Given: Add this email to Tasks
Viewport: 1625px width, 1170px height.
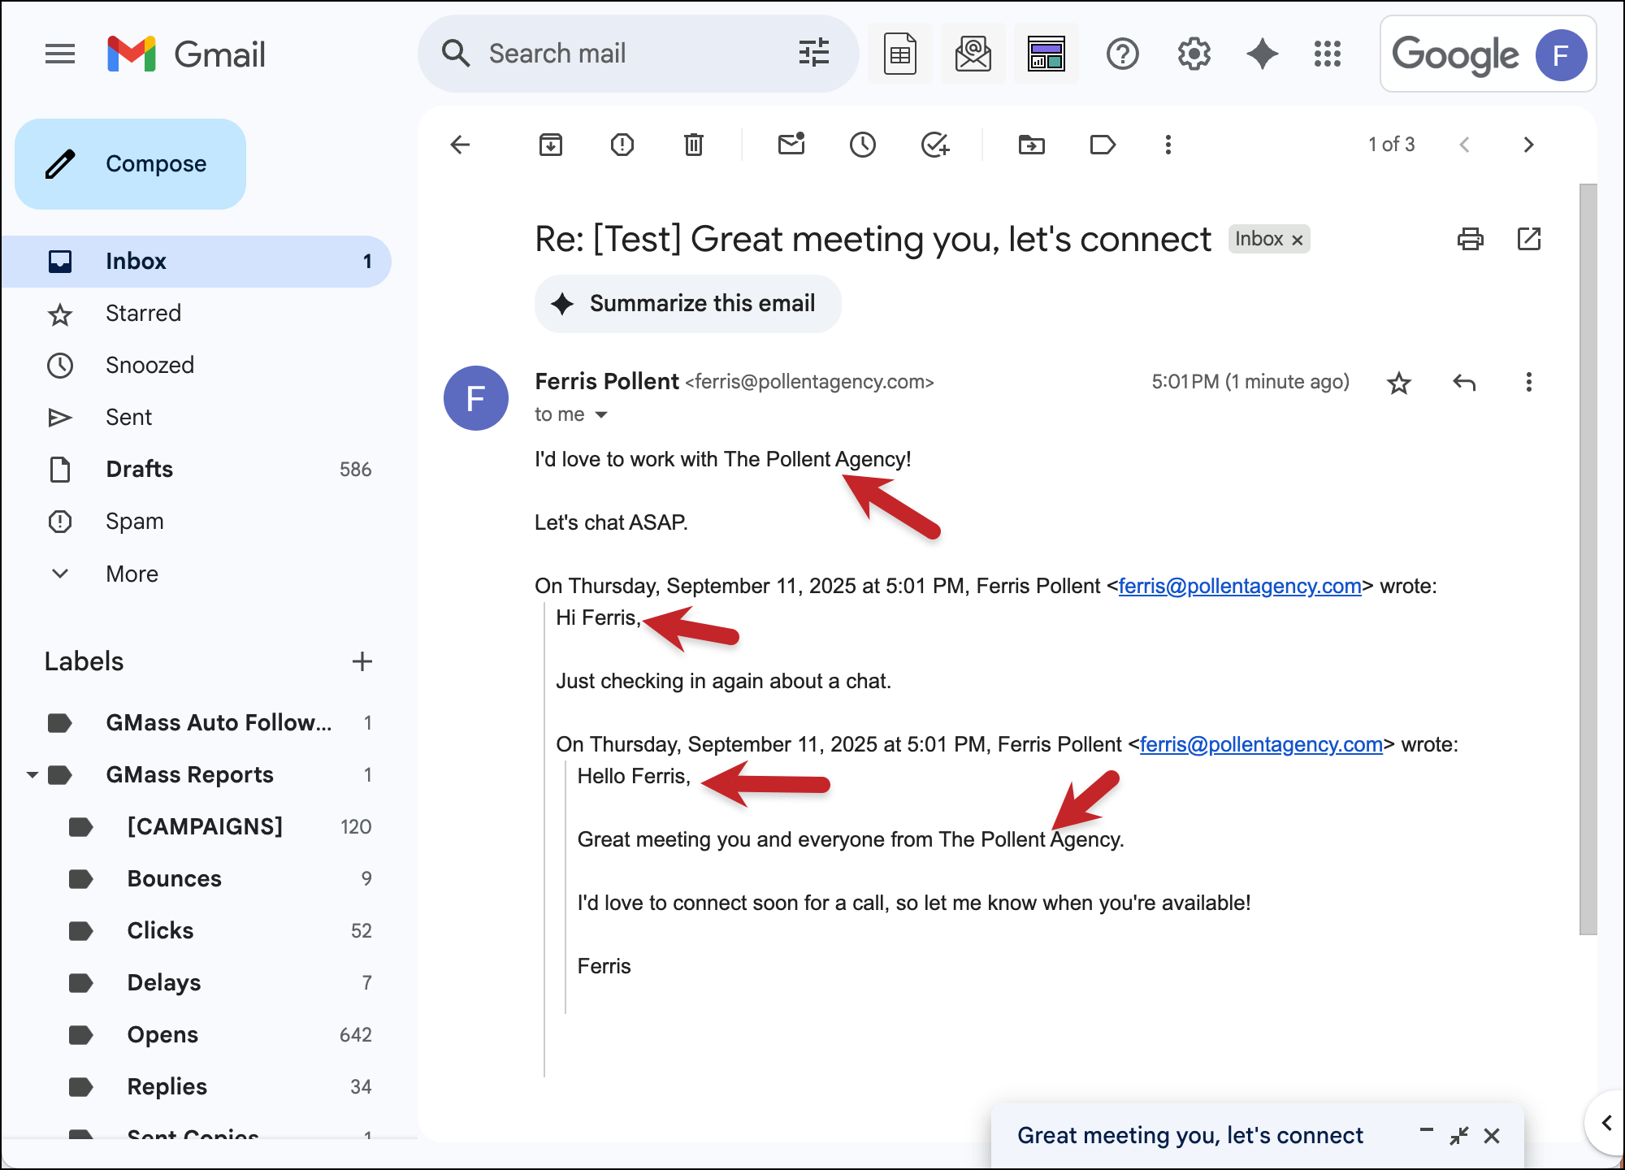Looking at the screenshot, I should [x=934, y=145].
